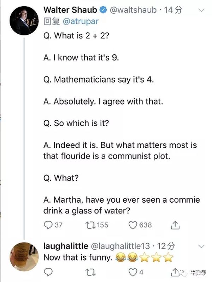Open the @atrupar mention link

[81, 21]
